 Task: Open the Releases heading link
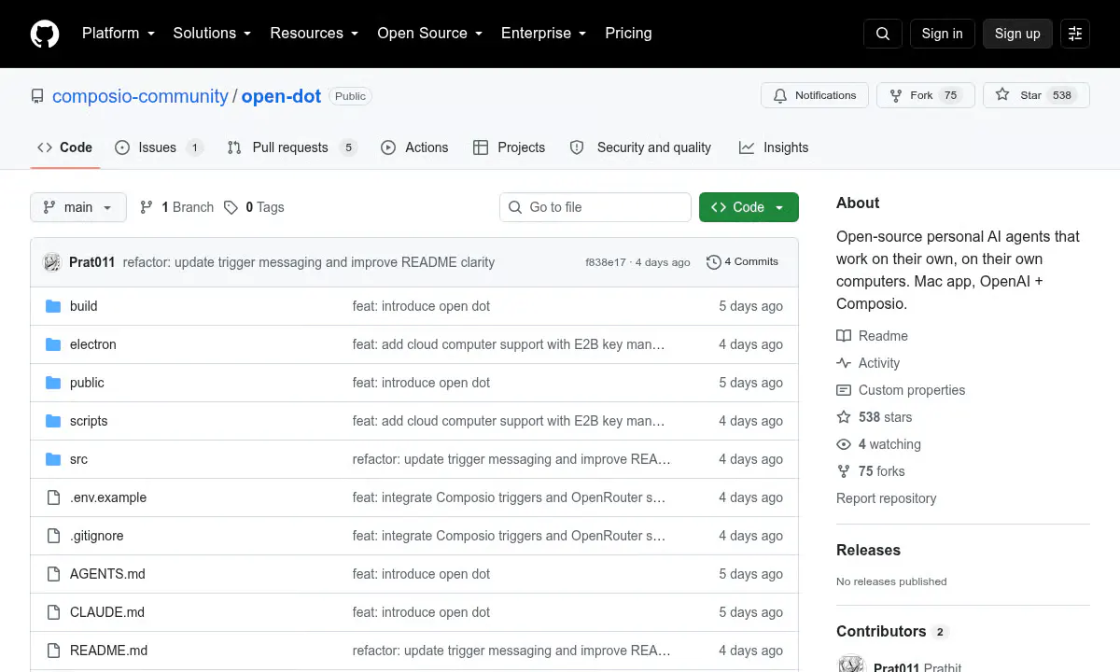tap(868, 551)
